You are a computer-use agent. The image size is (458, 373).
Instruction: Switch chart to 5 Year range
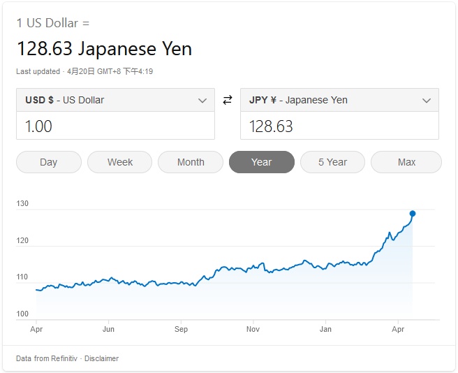332,162
